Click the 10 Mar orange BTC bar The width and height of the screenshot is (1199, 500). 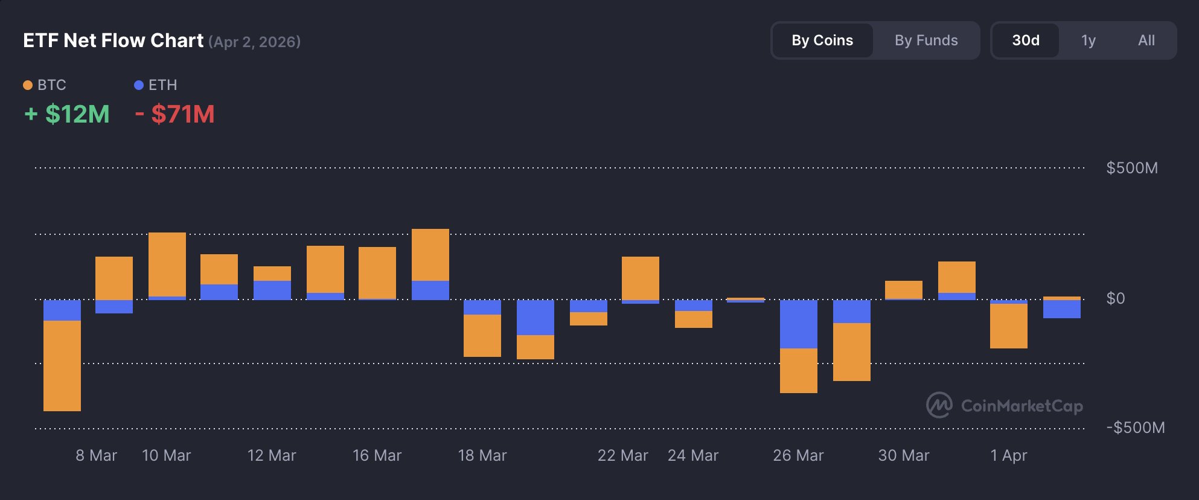(x=167, y=264)
